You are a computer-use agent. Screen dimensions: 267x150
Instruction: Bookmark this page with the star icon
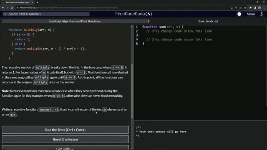[245, 7]
